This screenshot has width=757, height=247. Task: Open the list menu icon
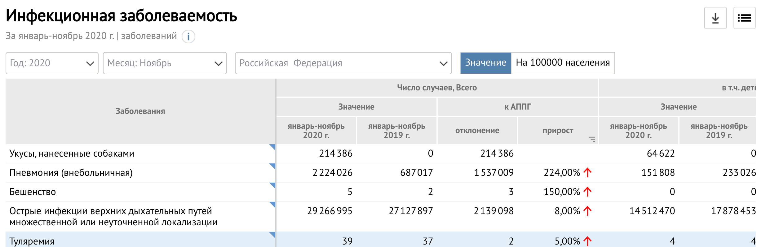(744, 18)
